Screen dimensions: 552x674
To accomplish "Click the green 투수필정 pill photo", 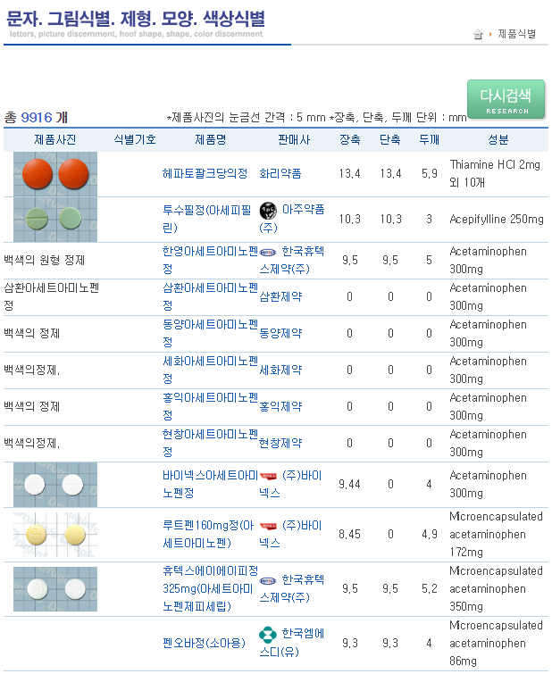I will [x=55, y=220].
